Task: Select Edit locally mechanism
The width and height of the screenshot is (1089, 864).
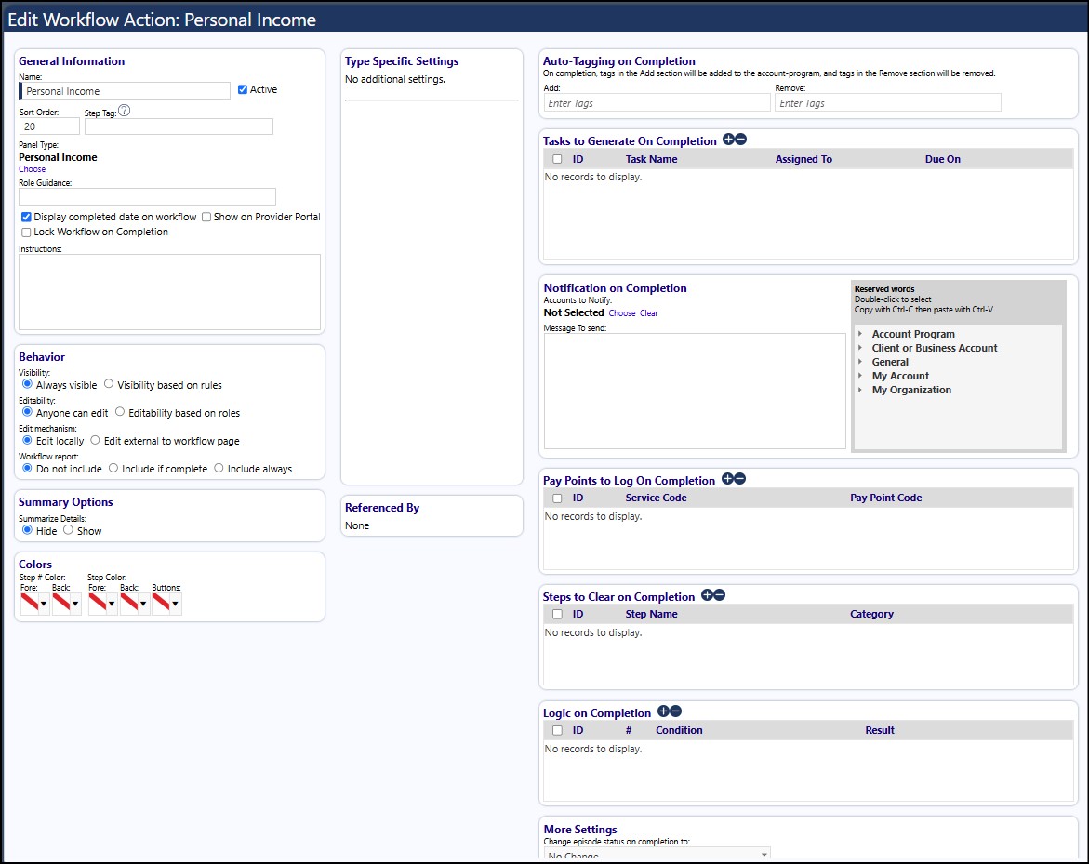Action: [27, 440]
